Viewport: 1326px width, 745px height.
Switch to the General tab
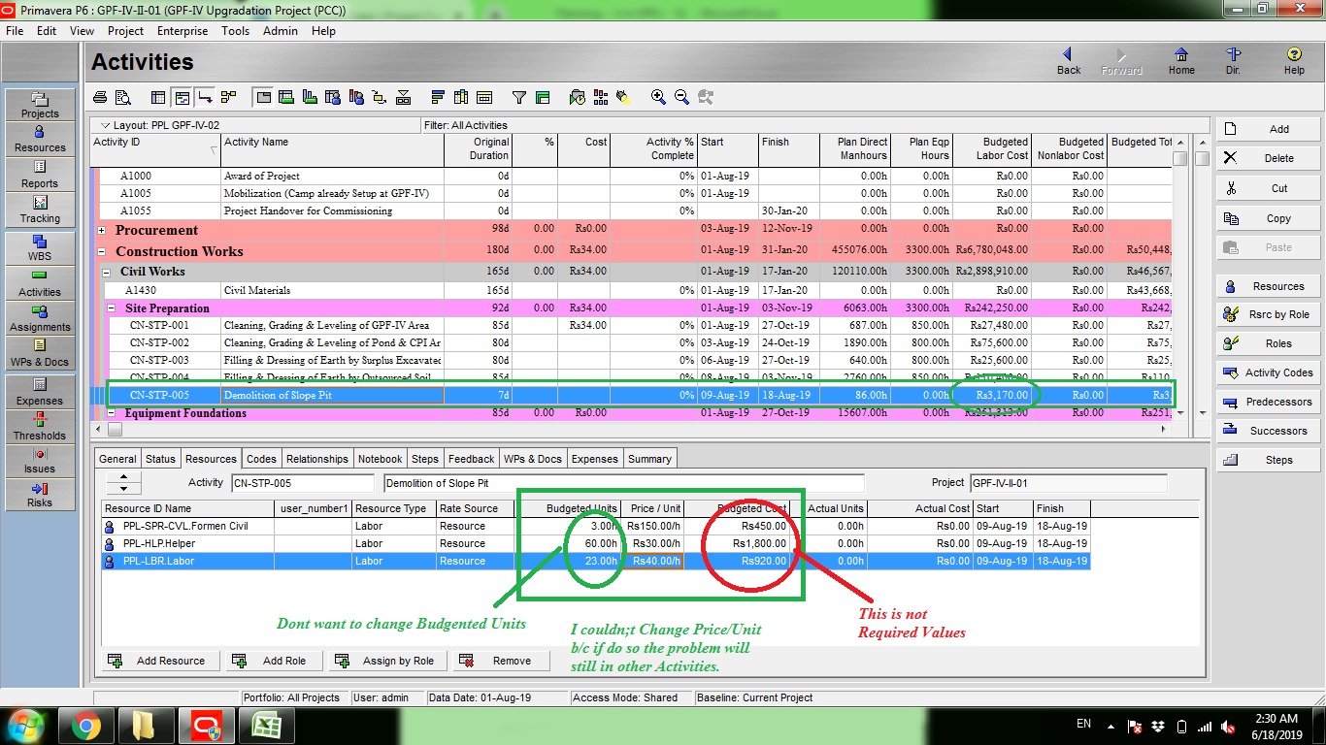tap(117, 459)
